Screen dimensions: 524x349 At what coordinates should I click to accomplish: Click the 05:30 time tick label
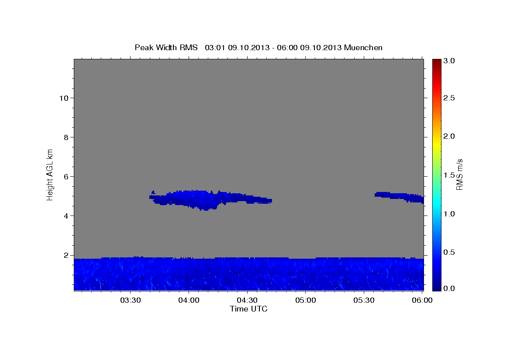click(x=364, y=300)
